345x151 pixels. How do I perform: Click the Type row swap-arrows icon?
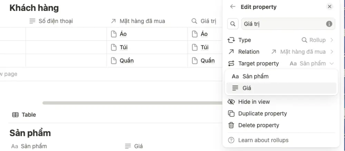(x=231, y=40)
